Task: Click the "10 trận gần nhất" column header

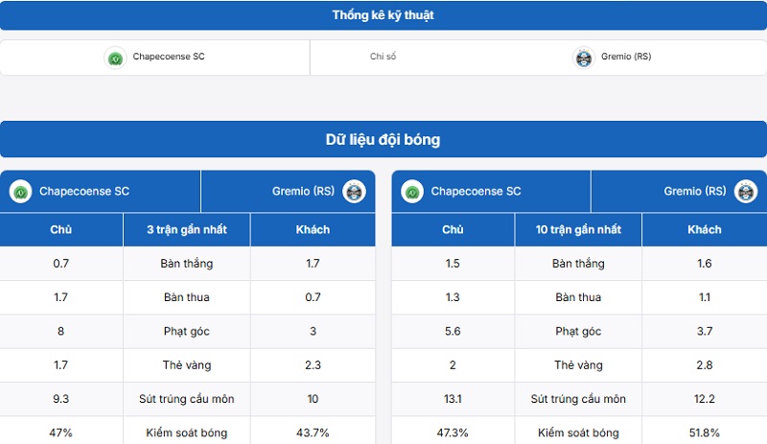Action: point(579,230)
